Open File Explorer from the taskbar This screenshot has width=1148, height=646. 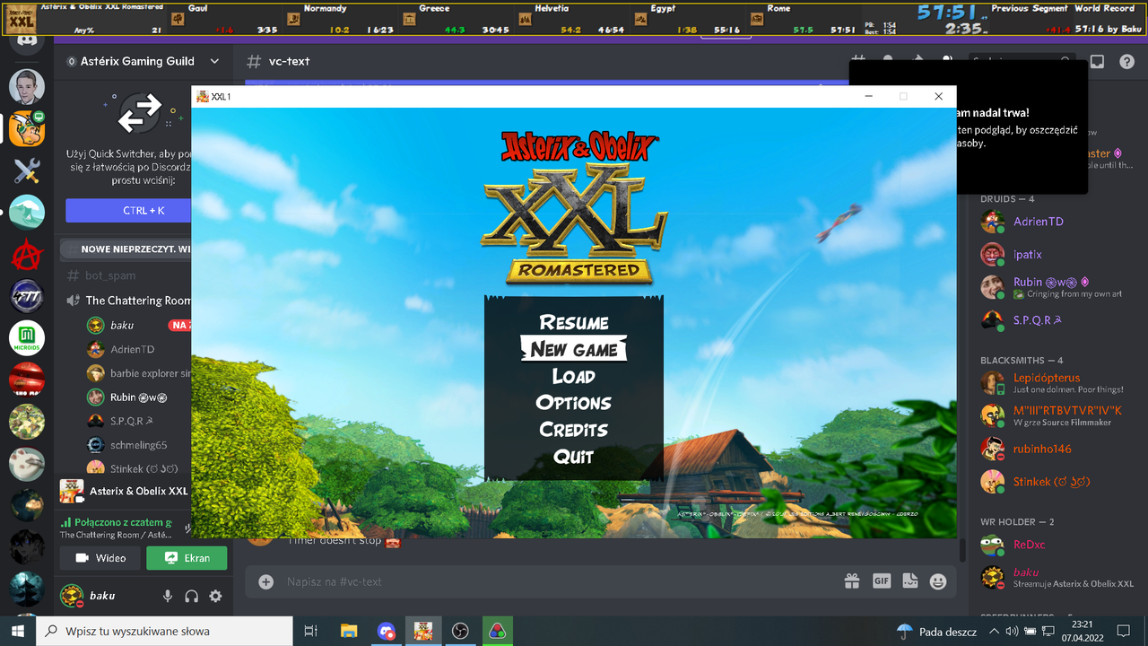(x=349, y=631)
